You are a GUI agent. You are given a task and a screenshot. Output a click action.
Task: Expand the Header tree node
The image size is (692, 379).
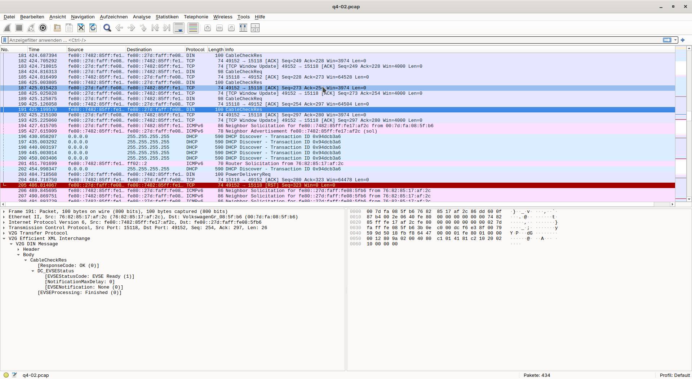point(18,249)
